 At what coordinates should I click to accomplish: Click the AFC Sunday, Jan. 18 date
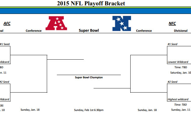pos(30,110)
